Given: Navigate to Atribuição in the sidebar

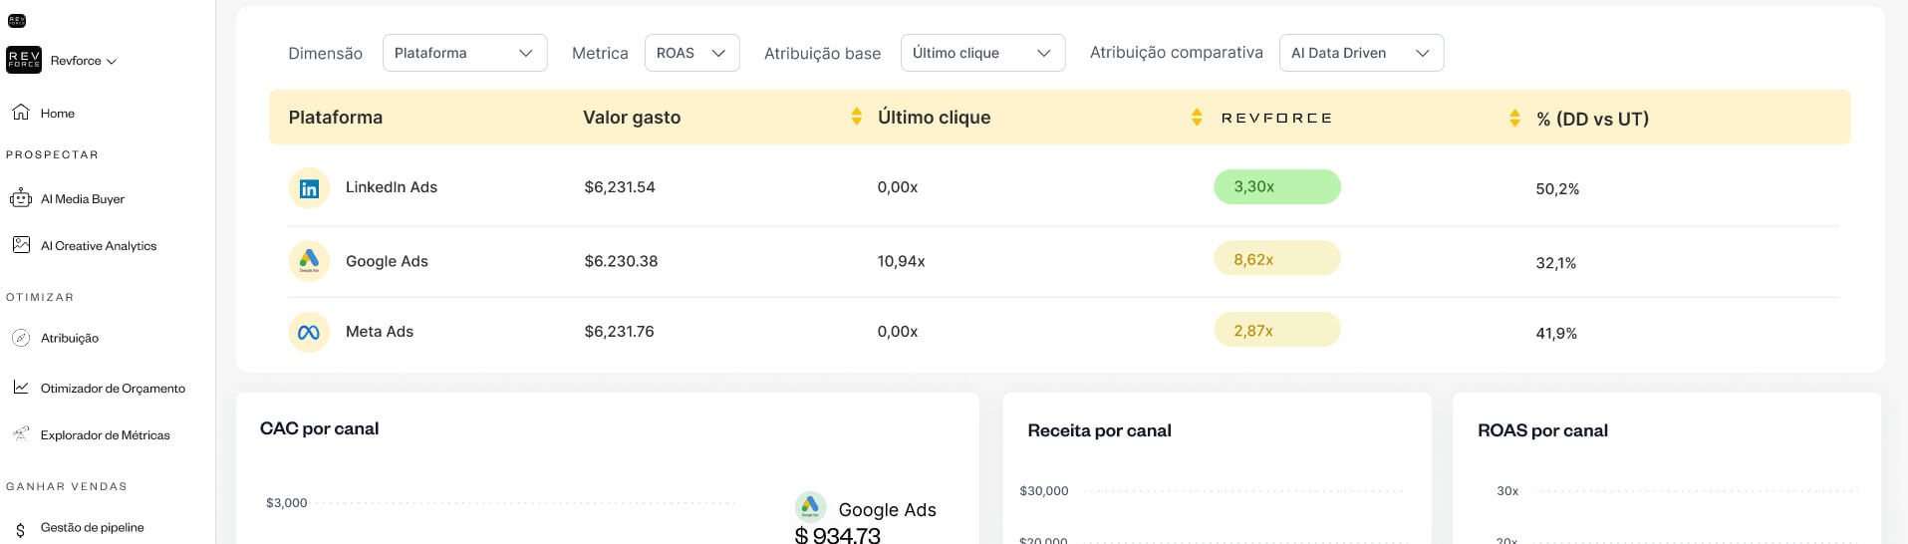Looking at the screenshot, I should (70, 339).
